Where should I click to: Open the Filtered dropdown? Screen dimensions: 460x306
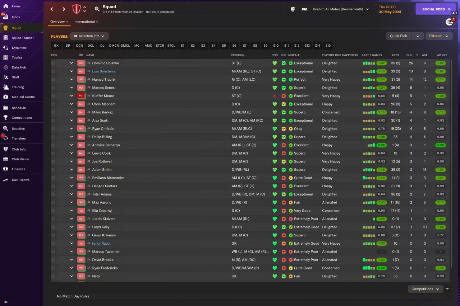(439, 36)
